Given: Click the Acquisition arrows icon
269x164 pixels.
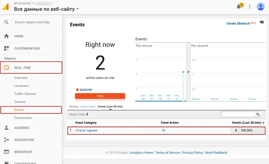Looking at the screenshot, I should pos(6,140).
